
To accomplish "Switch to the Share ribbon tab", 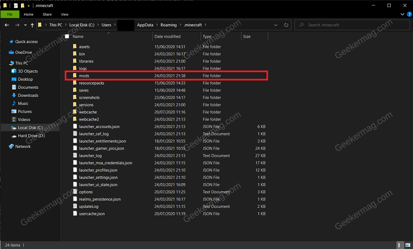I will pos(47,14).
